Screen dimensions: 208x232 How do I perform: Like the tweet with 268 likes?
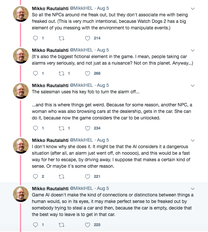(87, 73)
